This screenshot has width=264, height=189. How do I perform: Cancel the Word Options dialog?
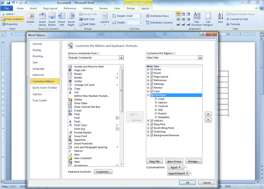pyautogui.click(x=207, y=182)
